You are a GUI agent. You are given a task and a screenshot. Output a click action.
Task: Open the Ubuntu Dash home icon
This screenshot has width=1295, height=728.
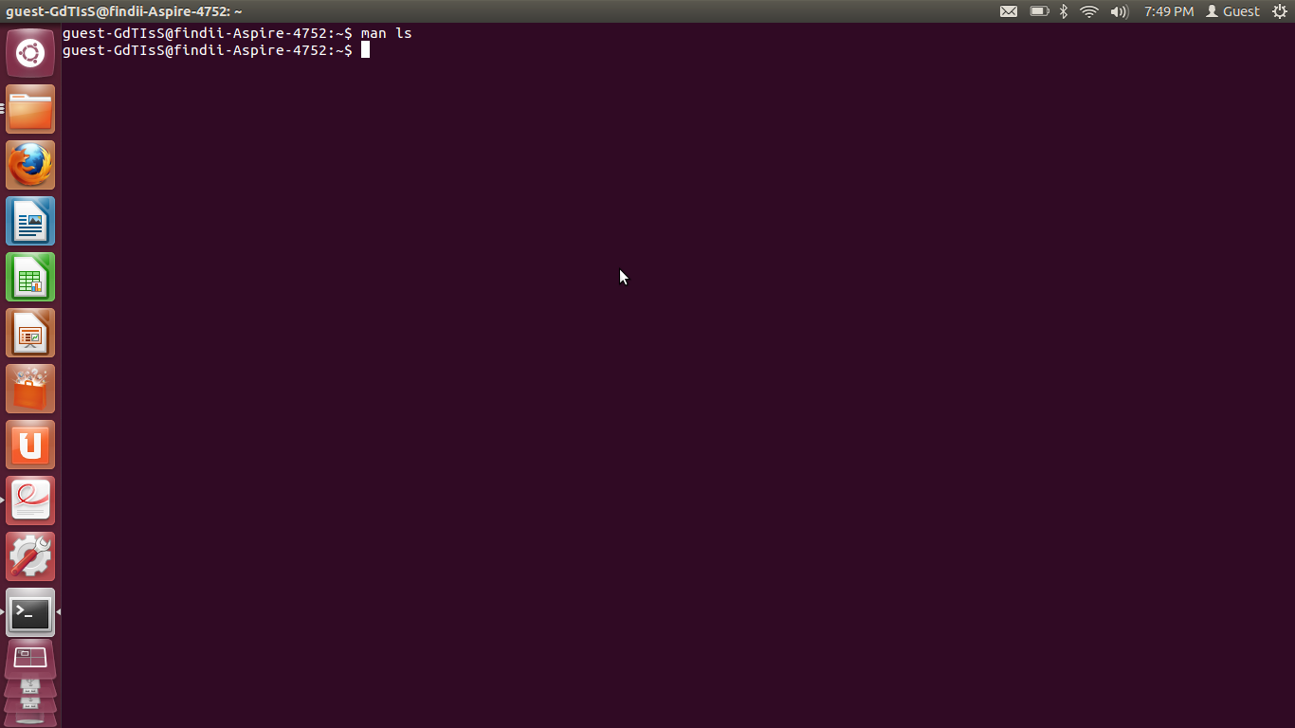click(30, 52)
